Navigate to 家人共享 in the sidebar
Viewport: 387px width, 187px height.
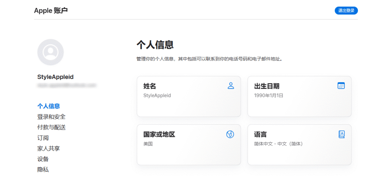(x=48, y=148)
